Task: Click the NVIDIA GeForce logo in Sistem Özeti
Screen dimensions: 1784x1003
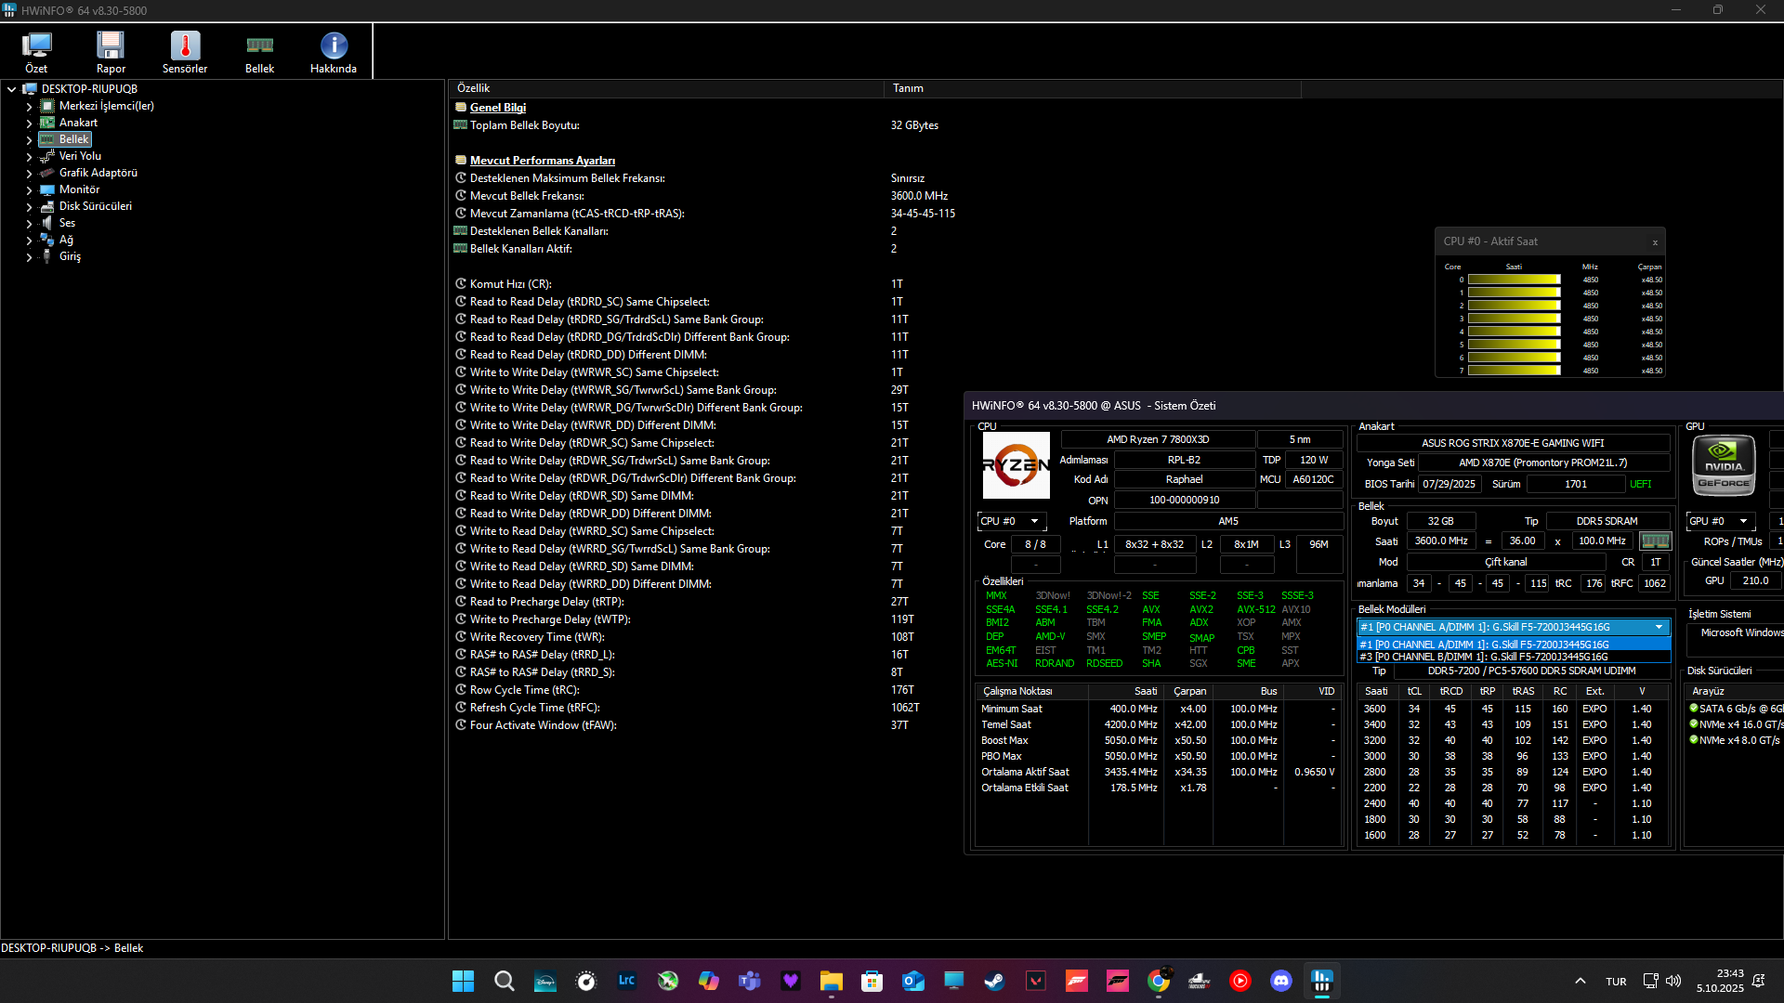Action: tap(1725, 465)
